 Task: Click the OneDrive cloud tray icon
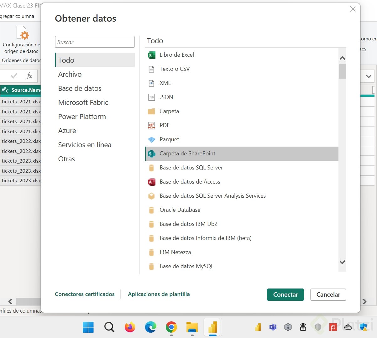[348, 327]
